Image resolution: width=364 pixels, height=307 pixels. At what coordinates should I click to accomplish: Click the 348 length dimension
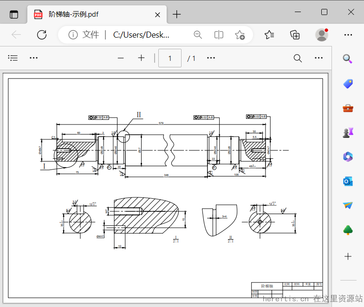coord(166,175)
